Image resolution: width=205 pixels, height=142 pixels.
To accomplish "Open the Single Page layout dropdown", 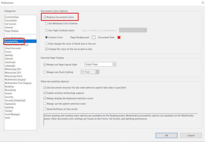I will coord(100,64).
